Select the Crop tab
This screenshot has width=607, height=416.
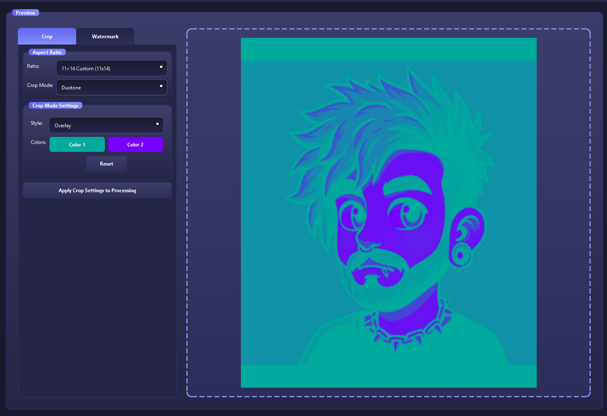coord(47,36)
